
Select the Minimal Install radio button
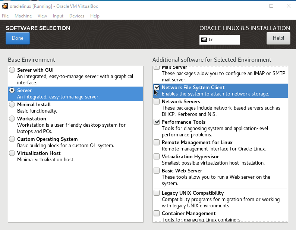tap(12, 105)
